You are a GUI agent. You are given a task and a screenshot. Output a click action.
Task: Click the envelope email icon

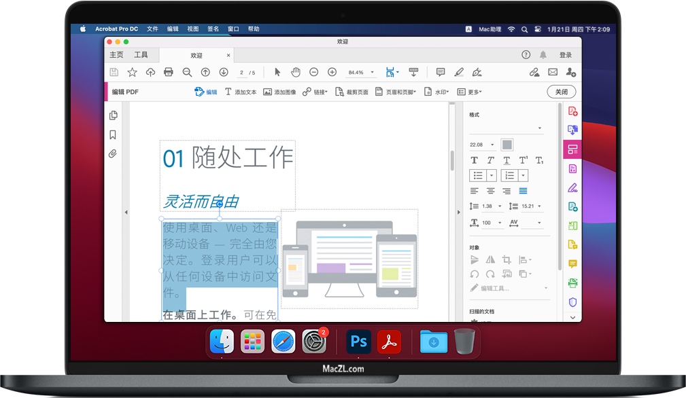click(x=553, y=72)
